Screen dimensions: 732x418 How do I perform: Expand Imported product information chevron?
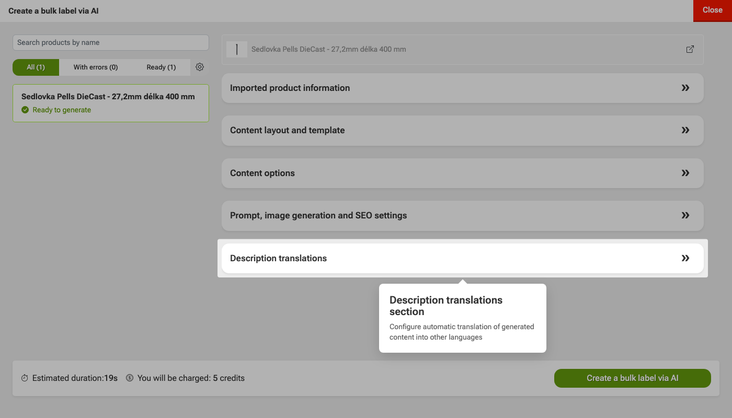point(685,88)
